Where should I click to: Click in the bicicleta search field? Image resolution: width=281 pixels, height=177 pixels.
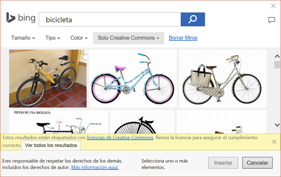pyautogui.click(x=108, y=19)
